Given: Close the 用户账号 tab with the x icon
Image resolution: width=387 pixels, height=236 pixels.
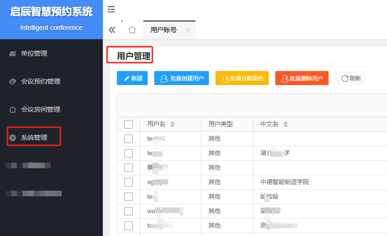Looking at the screenshot, I should click(x=188, y=30).
